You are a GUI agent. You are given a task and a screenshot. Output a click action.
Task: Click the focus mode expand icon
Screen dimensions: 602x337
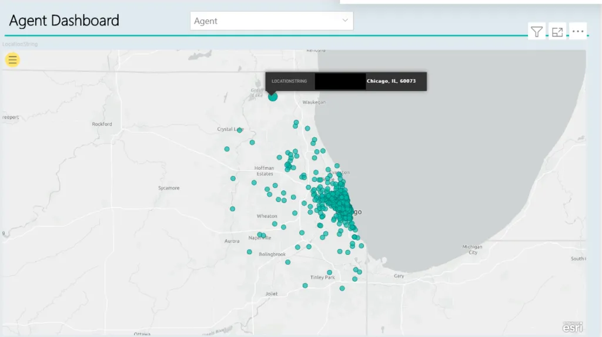[x=557, y=32]
